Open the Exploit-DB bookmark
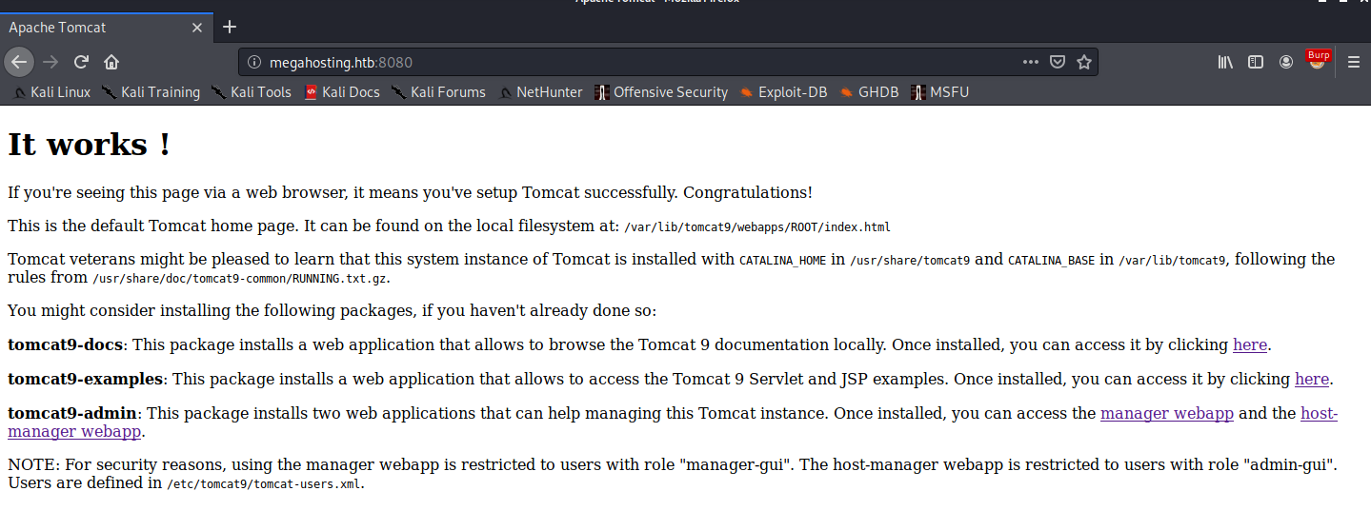 pyautogui.click(x=783, y=92)
